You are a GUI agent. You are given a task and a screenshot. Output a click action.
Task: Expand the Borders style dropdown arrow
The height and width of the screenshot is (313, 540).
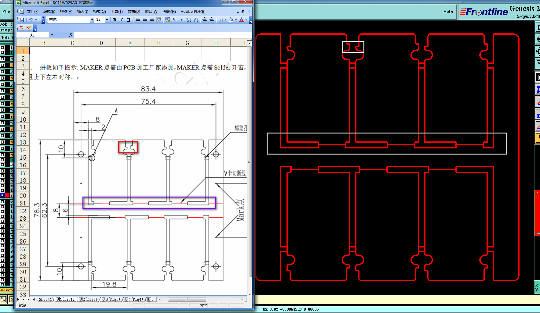pos(225,20)
